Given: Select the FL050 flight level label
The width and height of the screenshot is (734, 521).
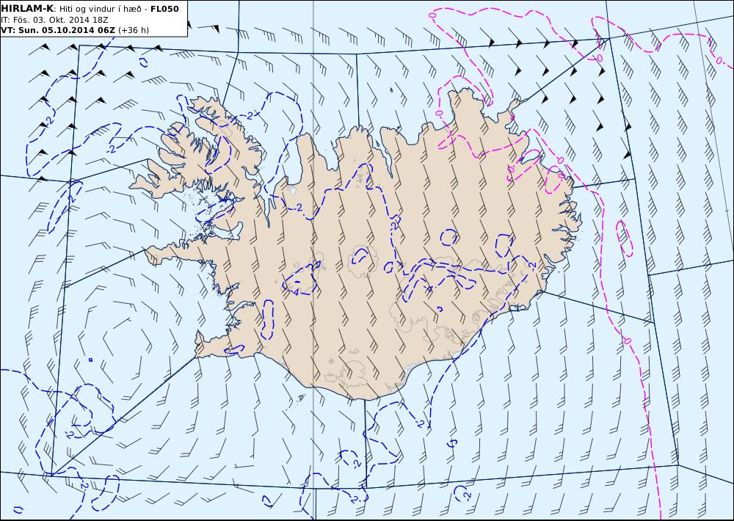Looking at the screenshot, I should point(164,8).
